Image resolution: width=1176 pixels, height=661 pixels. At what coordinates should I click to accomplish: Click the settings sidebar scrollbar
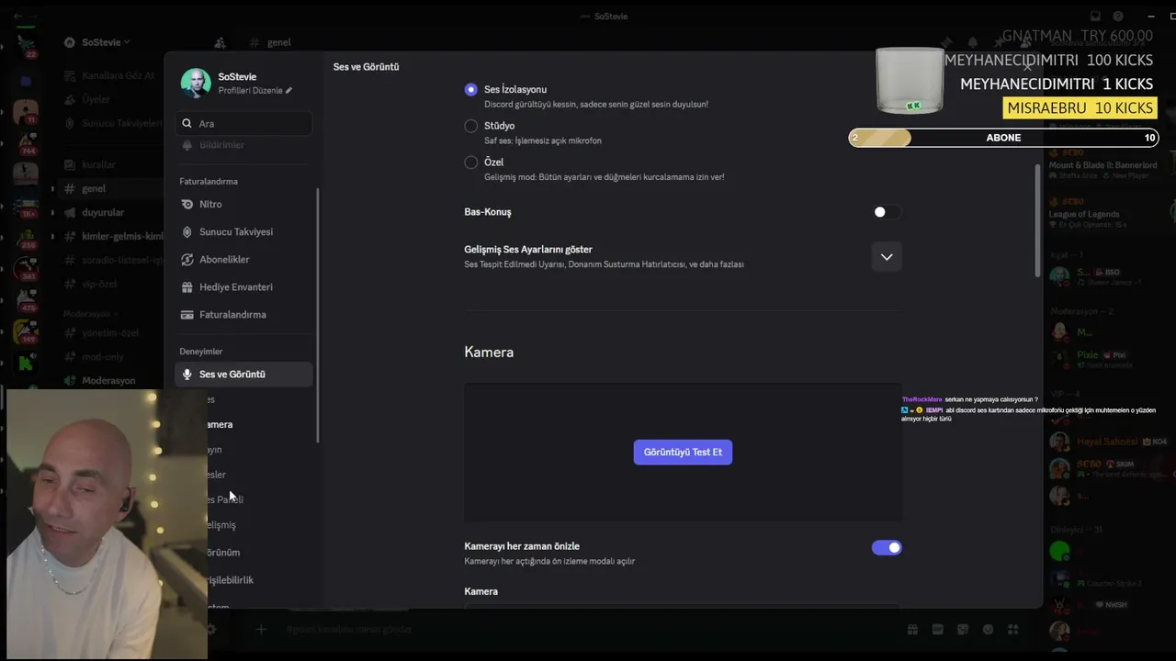(318, 316)
